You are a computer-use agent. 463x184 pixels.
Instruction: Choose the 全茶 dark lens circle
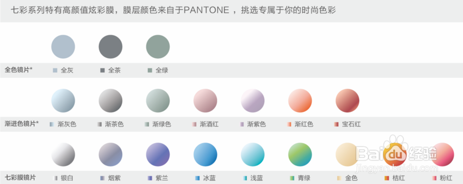111,47
